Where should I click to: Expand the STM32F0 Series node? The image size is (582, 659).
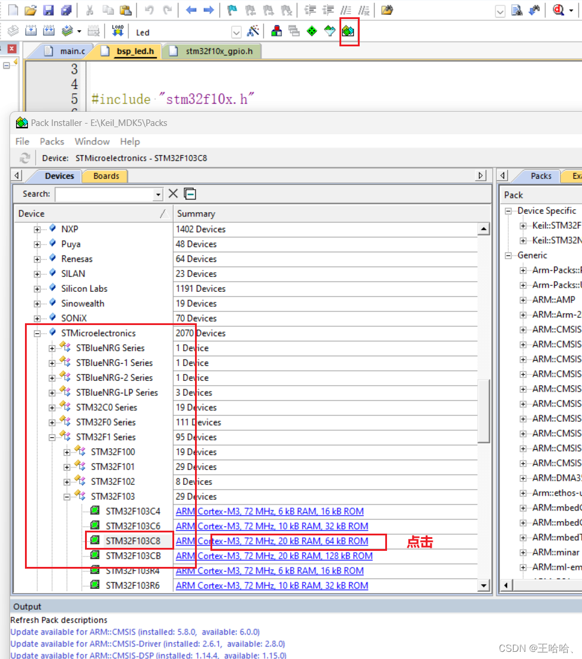(52, 423)
